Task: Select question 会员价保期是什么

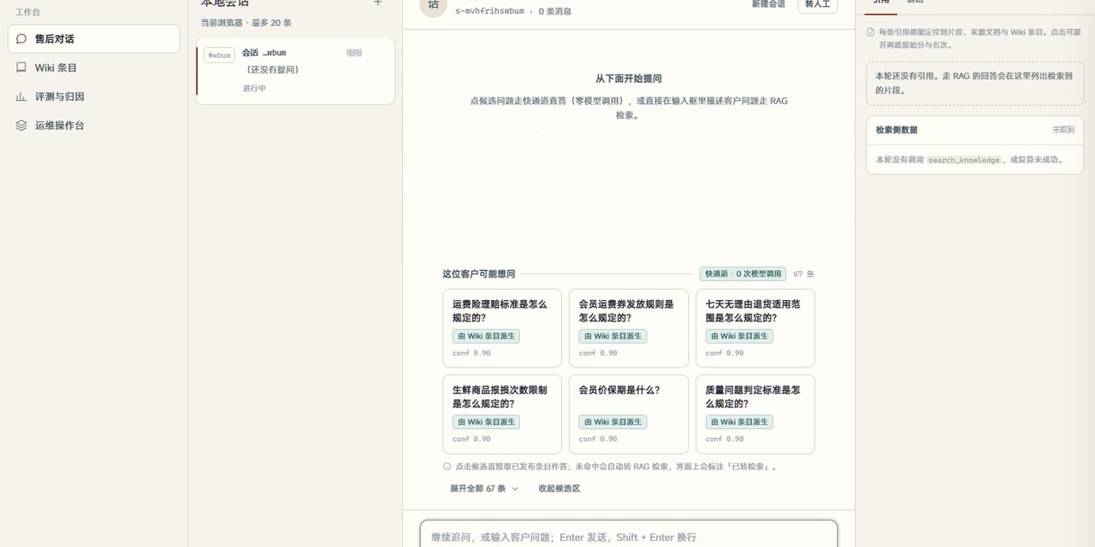Action: pos(628,415)
